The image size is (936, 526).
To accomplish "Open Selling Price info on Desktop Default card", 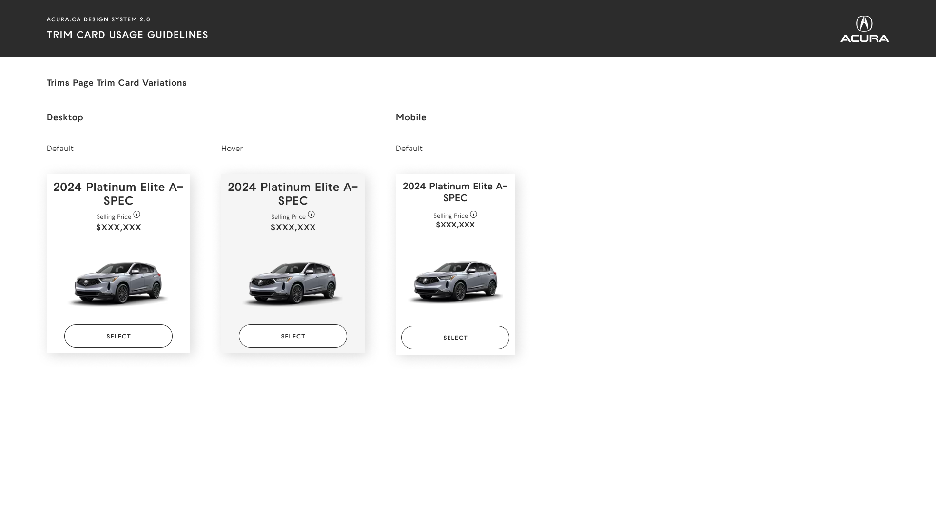I will (137, 214).
